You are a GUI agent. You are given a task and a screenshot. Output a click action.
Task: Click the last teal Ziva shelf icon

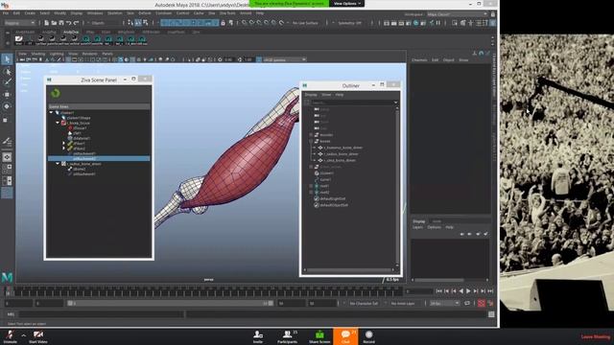coord(142,38)
